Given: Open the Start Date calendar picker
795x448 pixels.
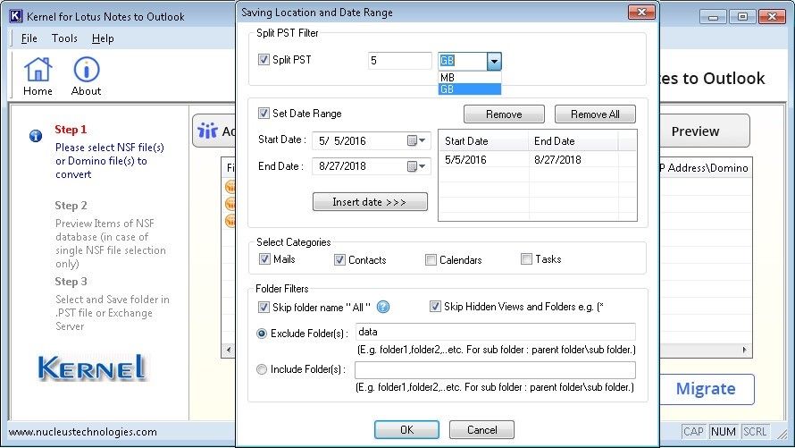Looking at the screenshot, I should coord(416,140).
